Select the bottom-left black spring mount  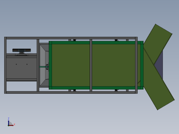tap(75, 90)
